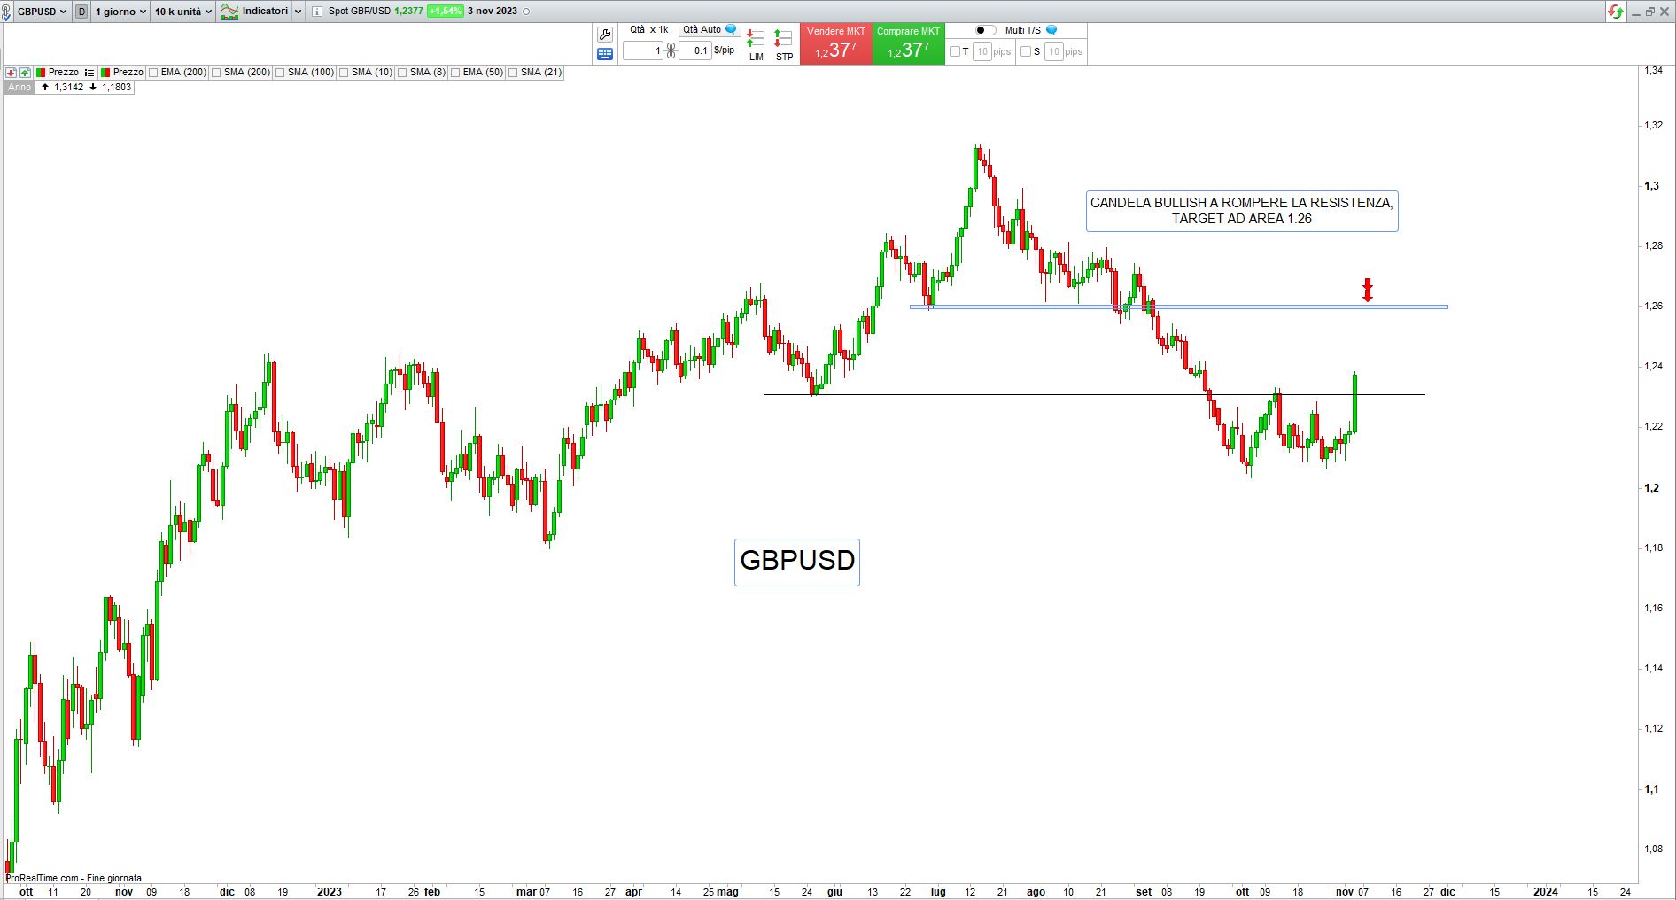The image size is (1676, 900).
Task: Click the +1,54% change badge
Action: point(445,12)
